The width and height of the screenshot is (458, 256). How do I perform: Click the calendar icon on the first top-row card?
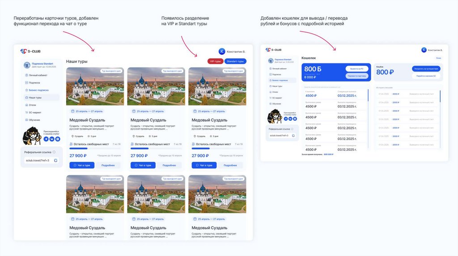(73, 111)
